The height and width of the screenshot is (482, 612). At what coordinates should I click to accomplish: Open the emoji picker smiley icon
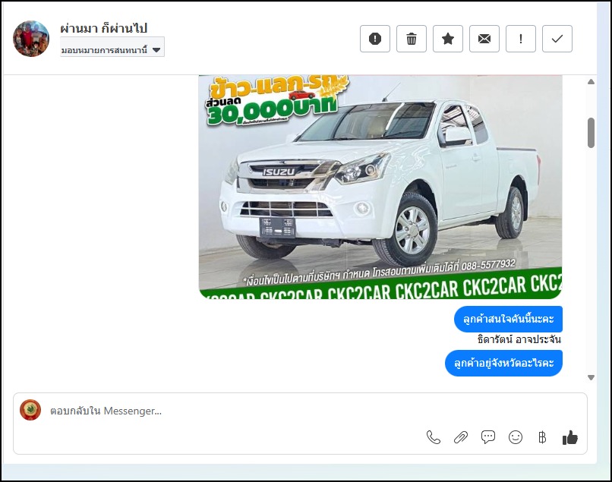click(x=516, y=437)
